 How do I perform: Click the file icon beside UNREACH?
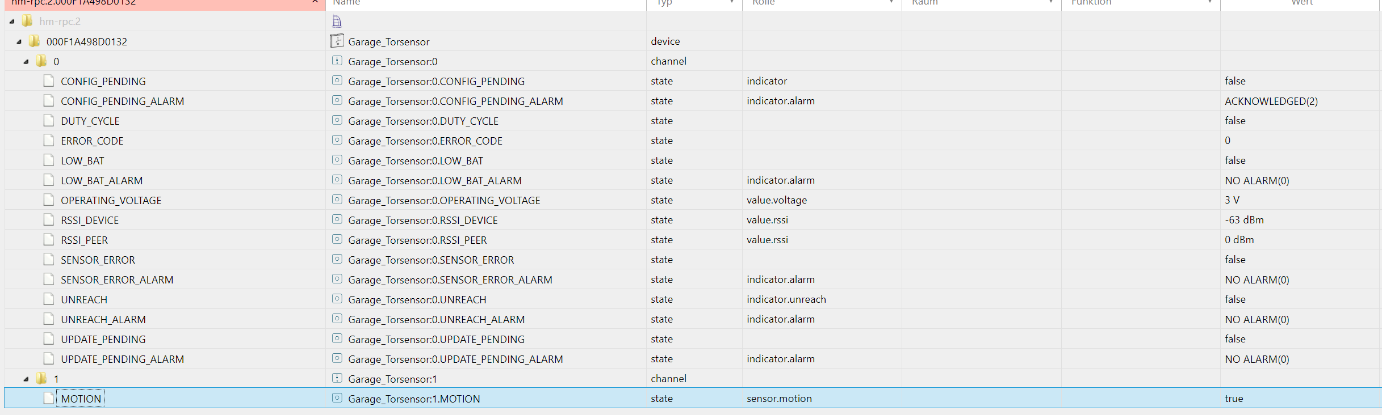tap(49, 299)
